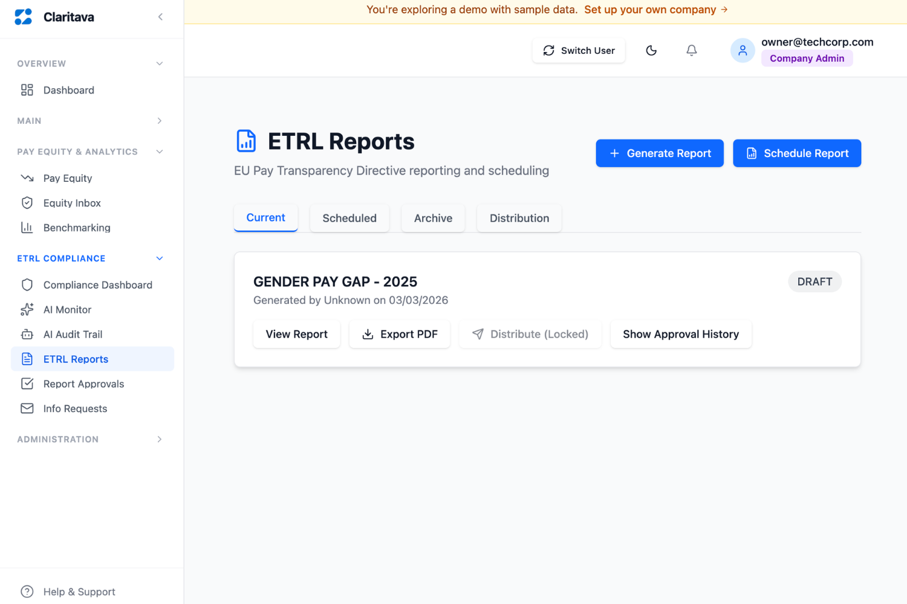
Task: Click the 'Set up your own company' link
Action: click(655, 10)
